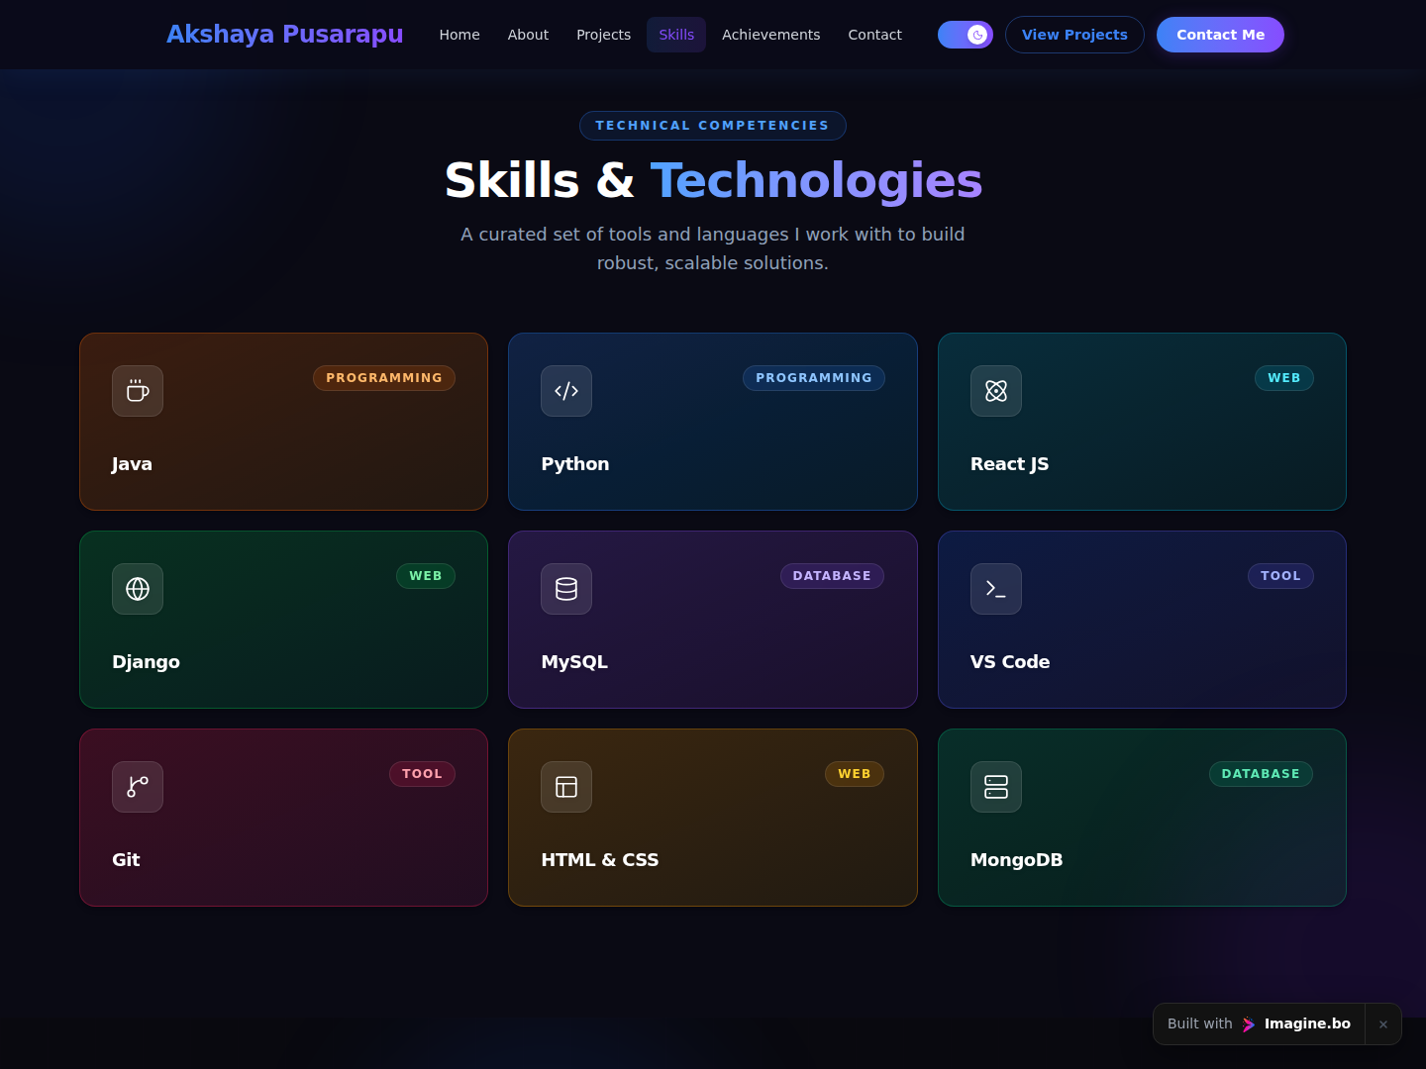Click the Git skill name
1426x1069 pixels.
126,860
